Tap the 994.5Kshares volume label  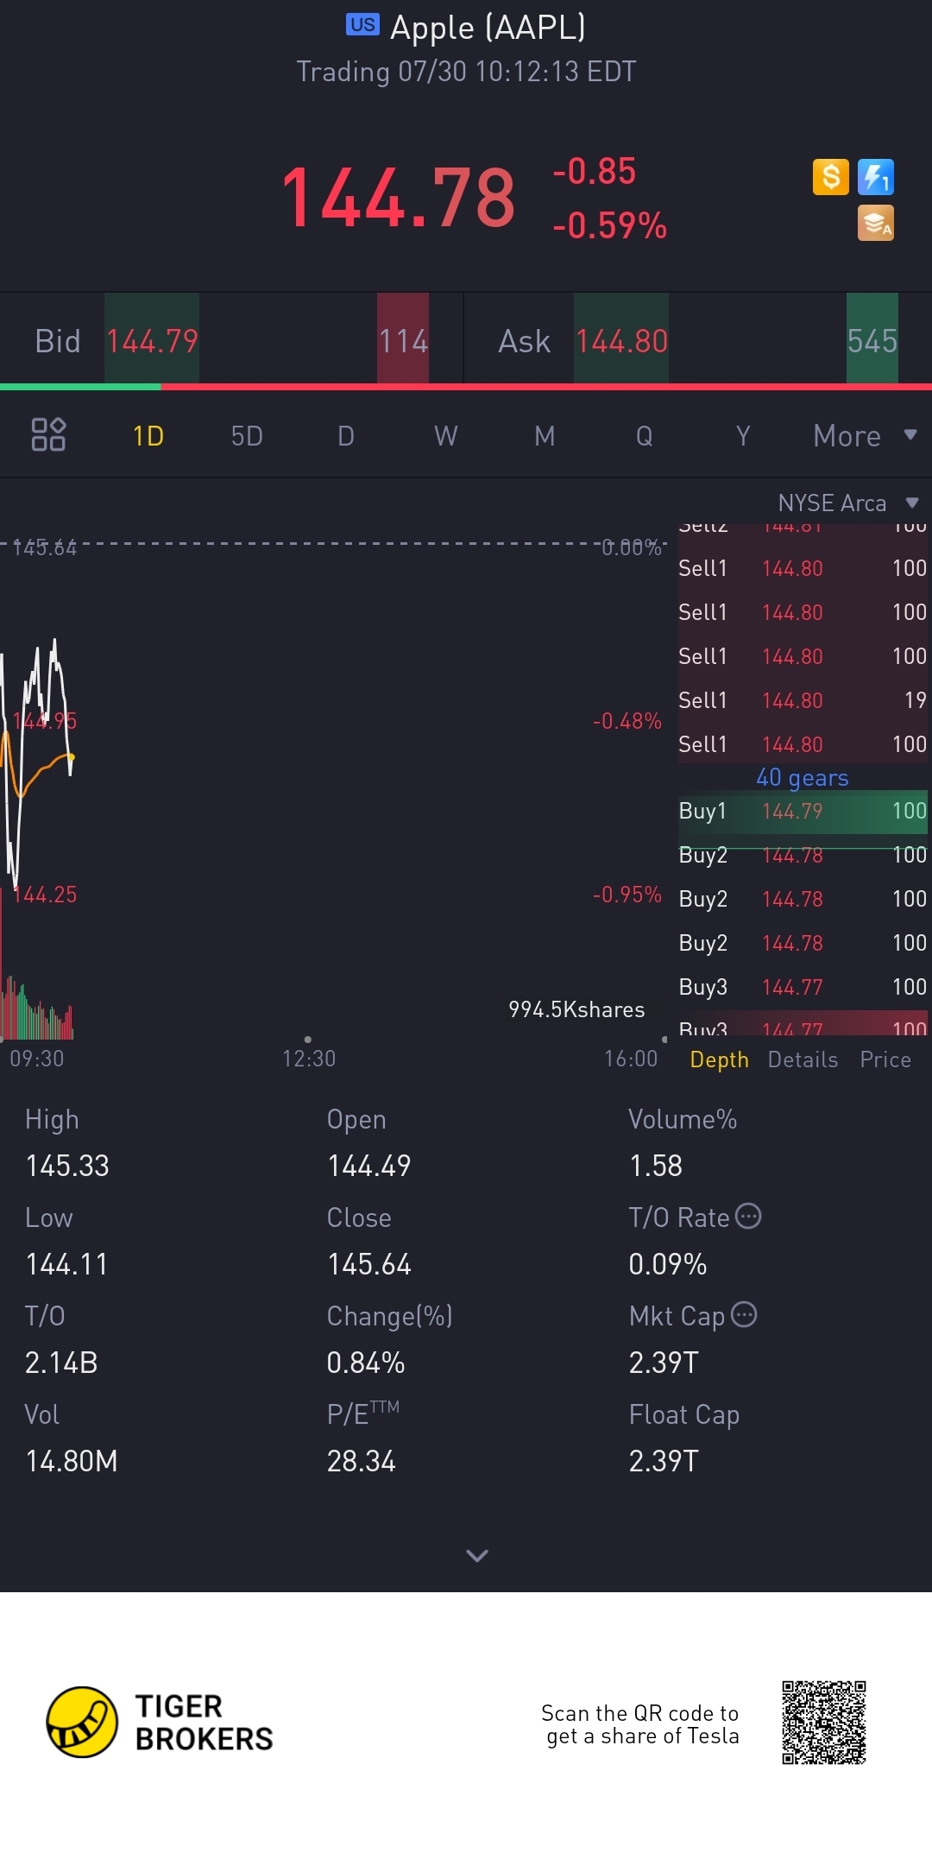pos(576,1009)
